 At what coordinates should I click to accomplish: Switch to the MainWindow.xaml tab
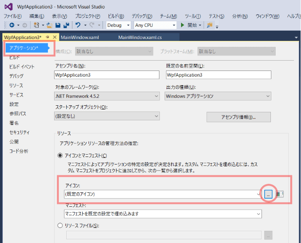(80, 38)
